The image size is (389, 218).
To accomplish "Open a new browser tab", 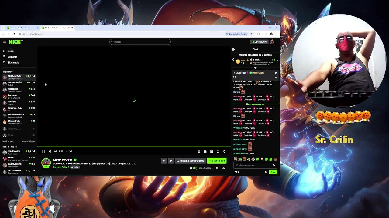I will (77, 28).
